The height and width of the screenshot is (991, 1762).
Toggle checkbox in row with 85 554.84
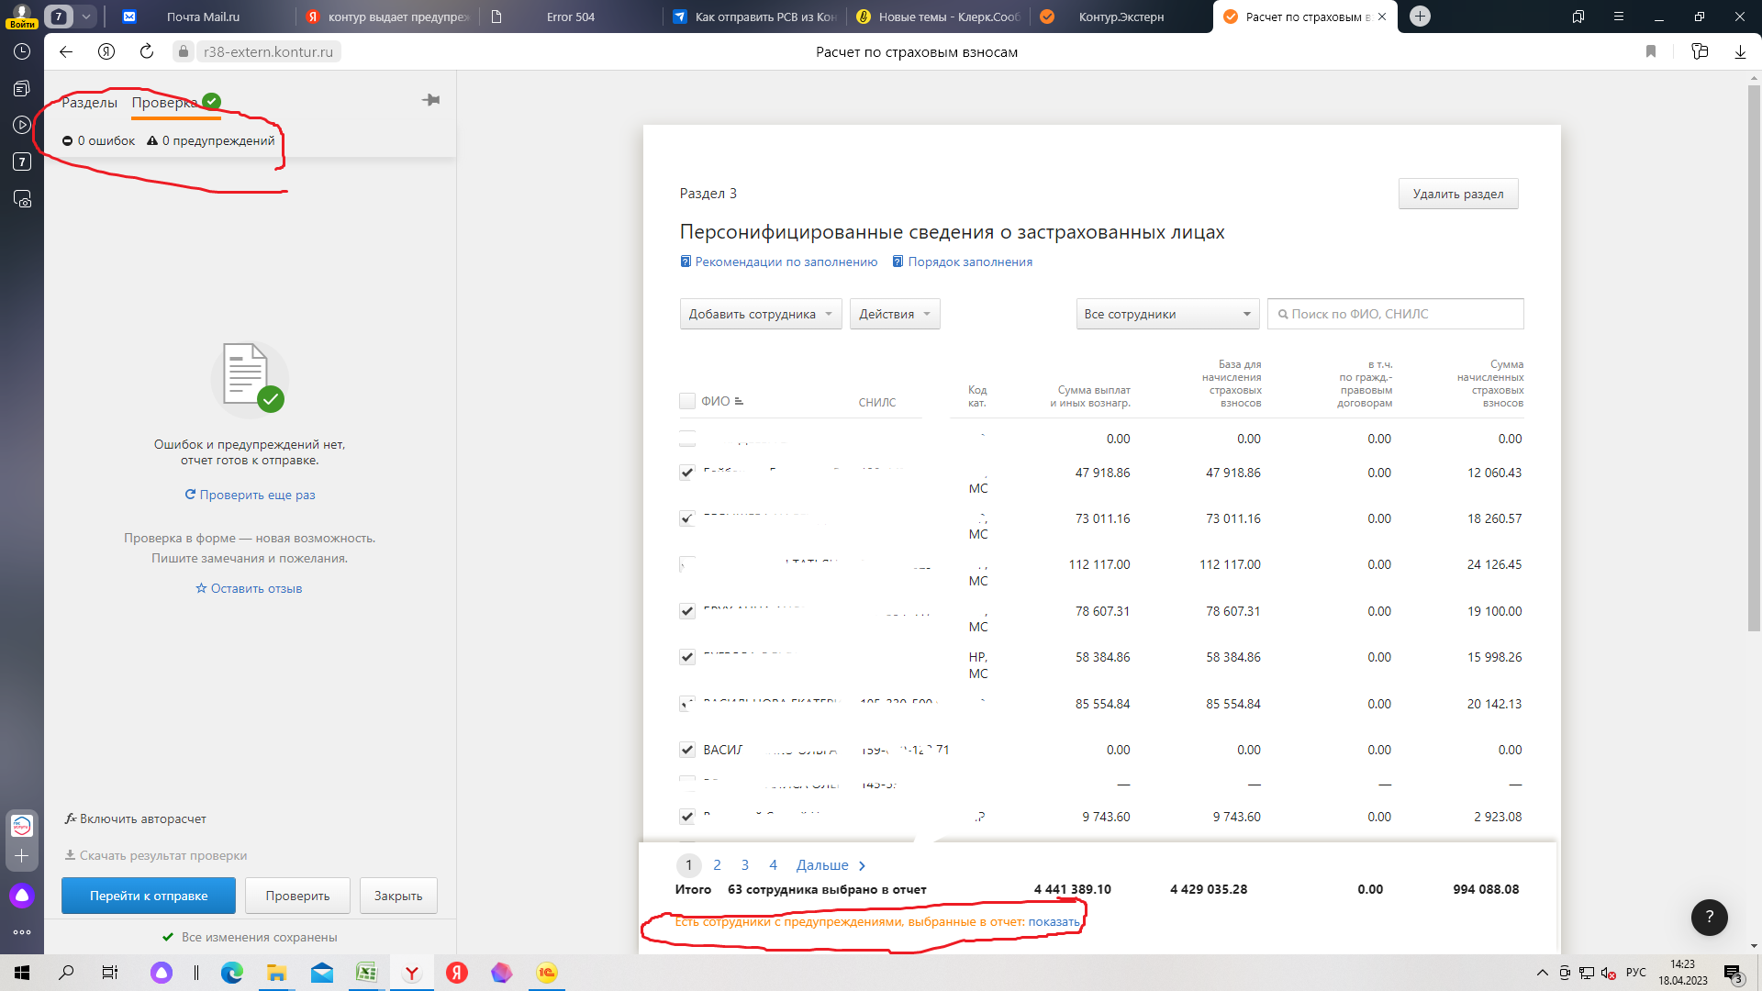[687, 704]
